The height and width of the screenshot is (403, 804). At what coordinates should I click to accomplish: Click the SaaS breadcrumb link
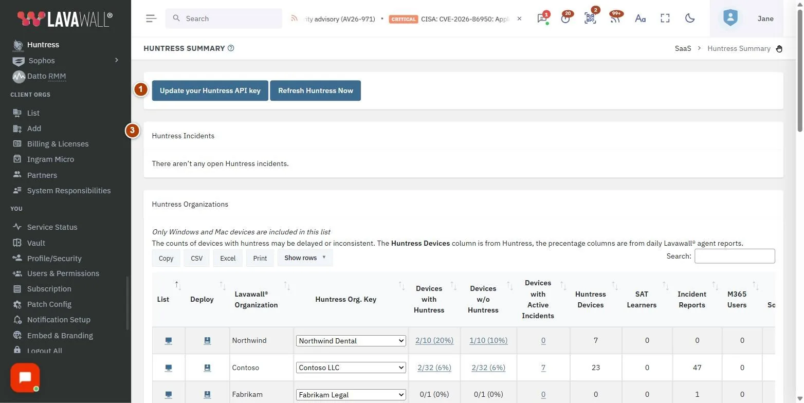pyautogui.click(x=683, y=48)
